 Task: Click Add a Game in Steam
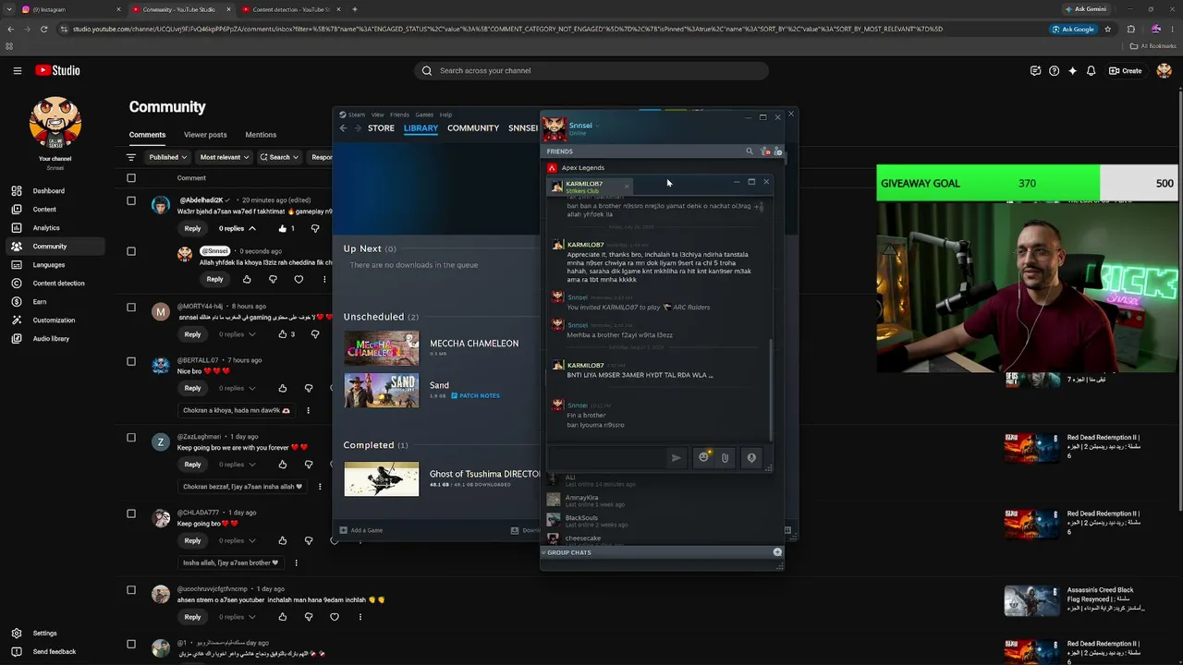tap(361, 530)
